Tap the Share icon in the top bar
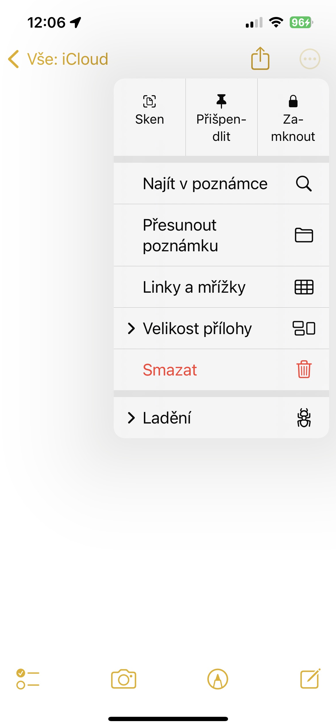The height and width of the screenshot is (728, 336). (260, 59)
